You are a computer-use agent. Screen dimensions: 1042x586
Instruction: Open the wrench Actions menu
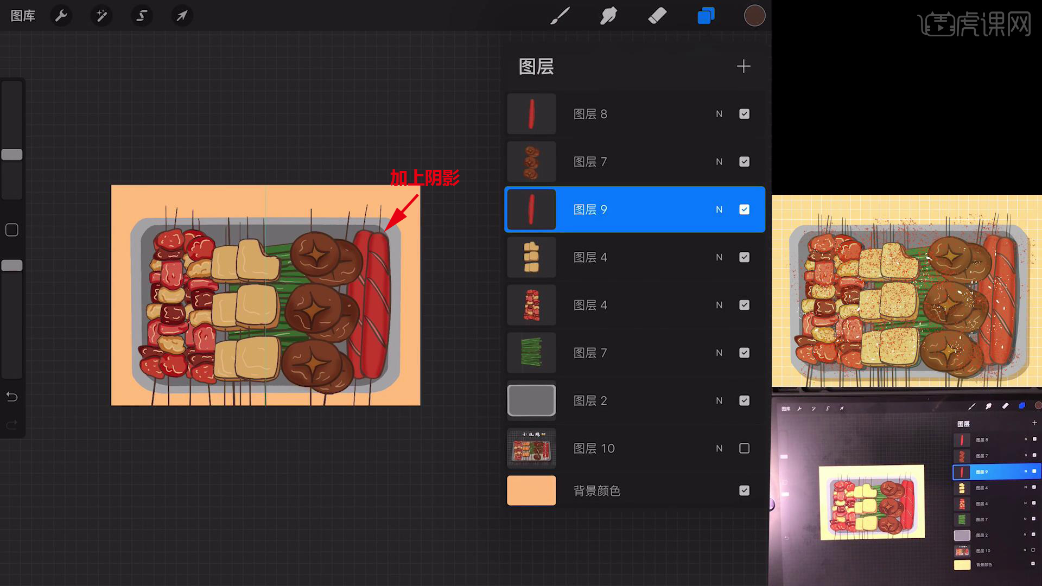pyautogui.click(x=61, y=16)
